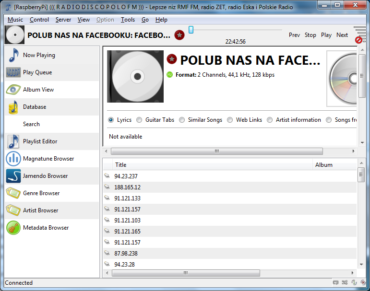The image size is (370, 291).
Task: Open the Music menu
Action: point(15,20)
